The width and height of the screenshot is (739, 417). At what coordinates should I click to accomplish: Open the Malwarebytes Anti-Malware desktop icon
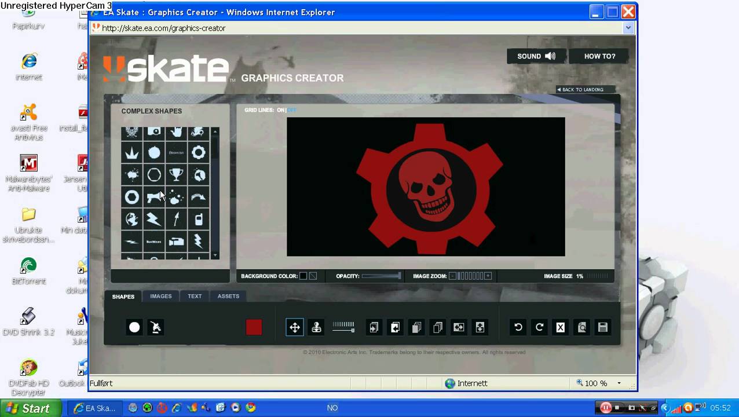[28, 173]
